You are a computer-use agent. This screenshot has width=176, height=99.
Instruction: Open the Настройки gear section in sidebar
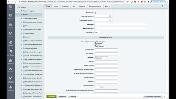11,88
